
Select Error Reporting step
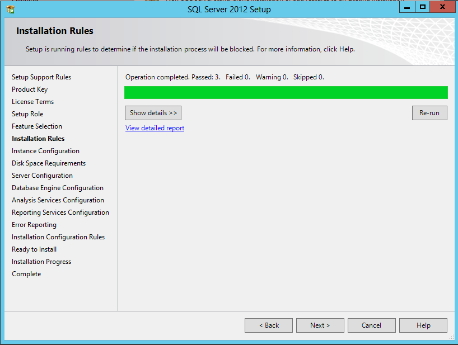(34, 225)
